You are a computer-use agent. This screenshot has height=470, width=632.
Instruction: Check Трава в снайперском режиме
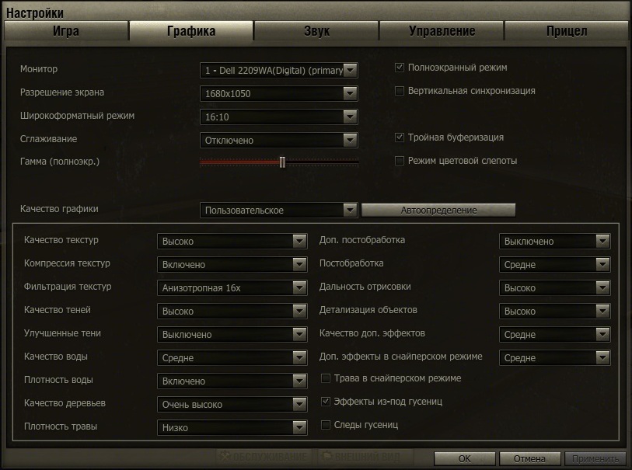tap(326, 378)
